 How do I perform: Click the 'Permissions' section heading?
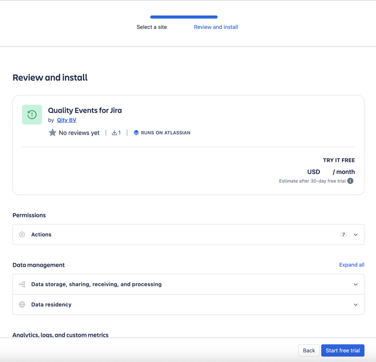pos(29,215)
